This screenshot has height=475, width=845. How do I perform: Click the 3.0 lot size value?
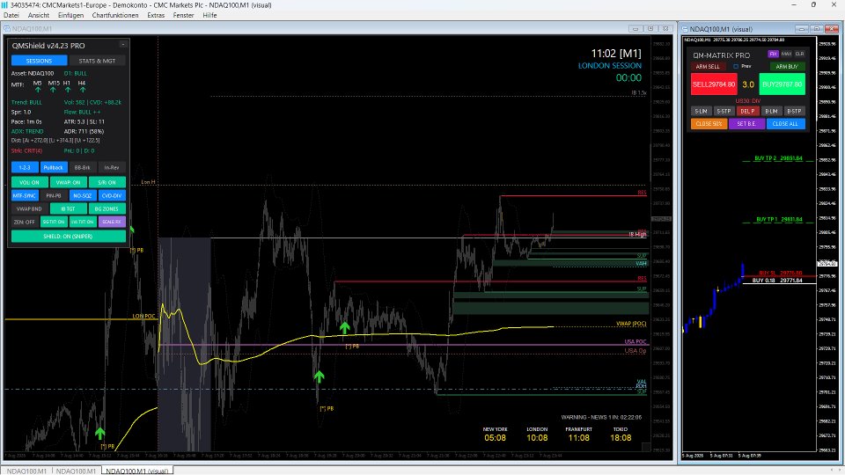(748, 84)
